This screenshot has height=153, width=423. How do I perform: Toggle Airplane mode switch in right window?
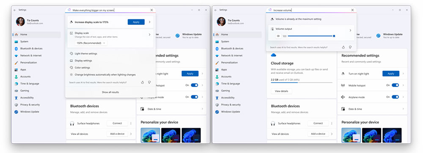395,97
